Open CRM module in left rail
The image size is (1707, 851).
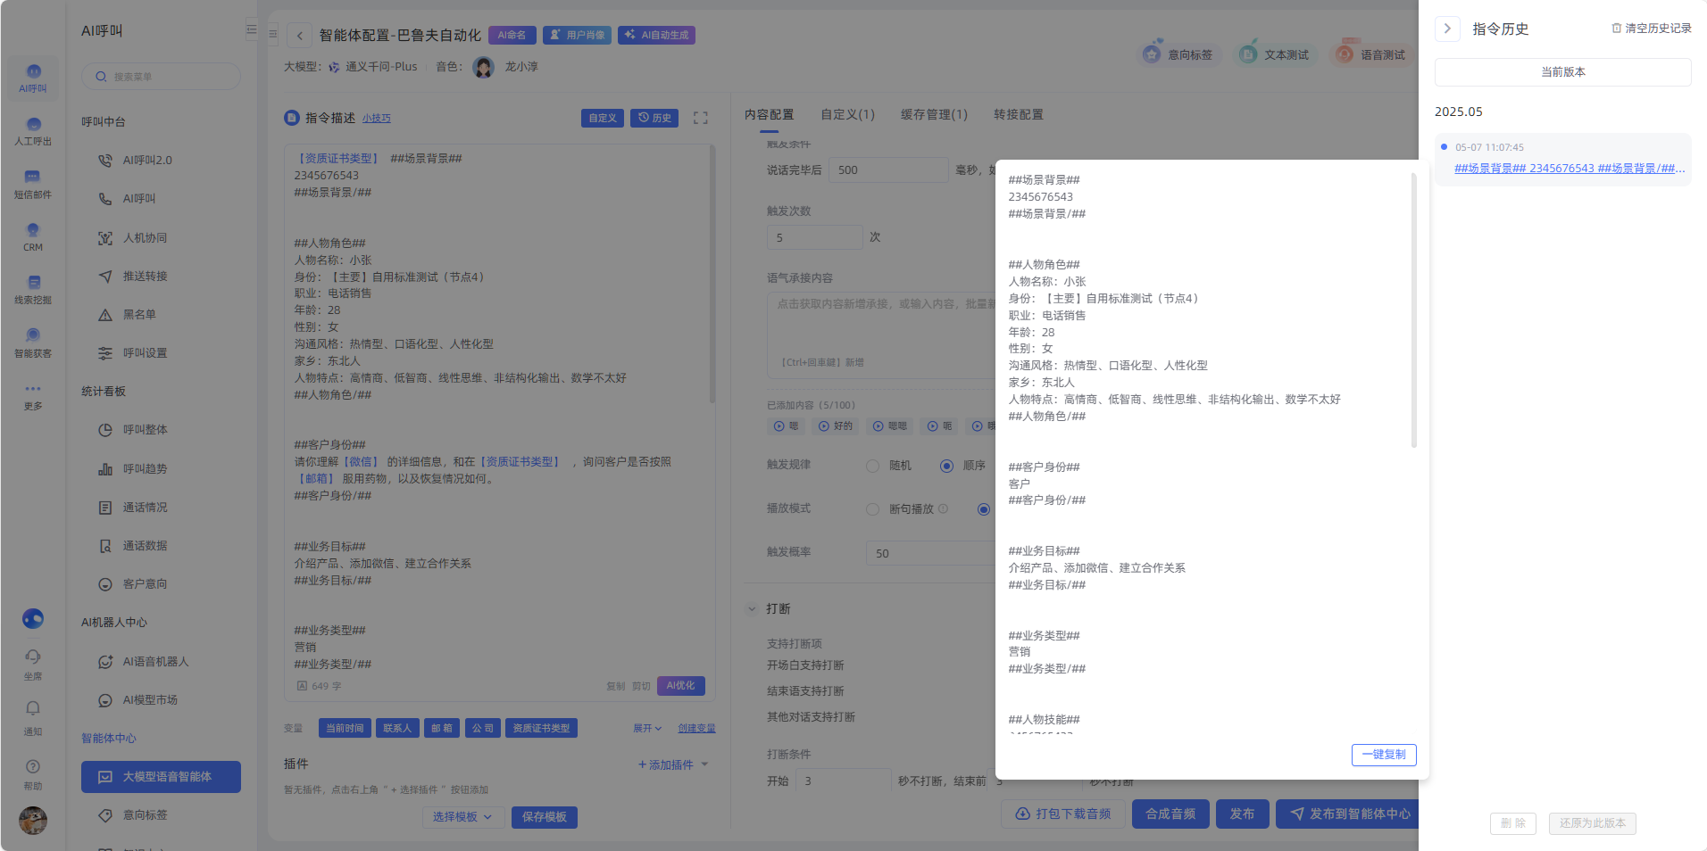click(33, 237)
